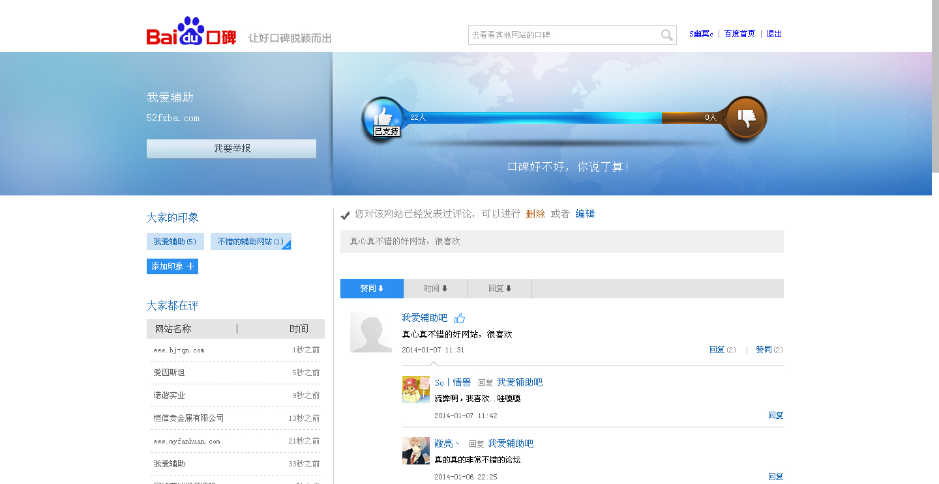Toggle the 不错的辅助网站 impression tag
Screen dimensions: 939x484
[250, 242]
